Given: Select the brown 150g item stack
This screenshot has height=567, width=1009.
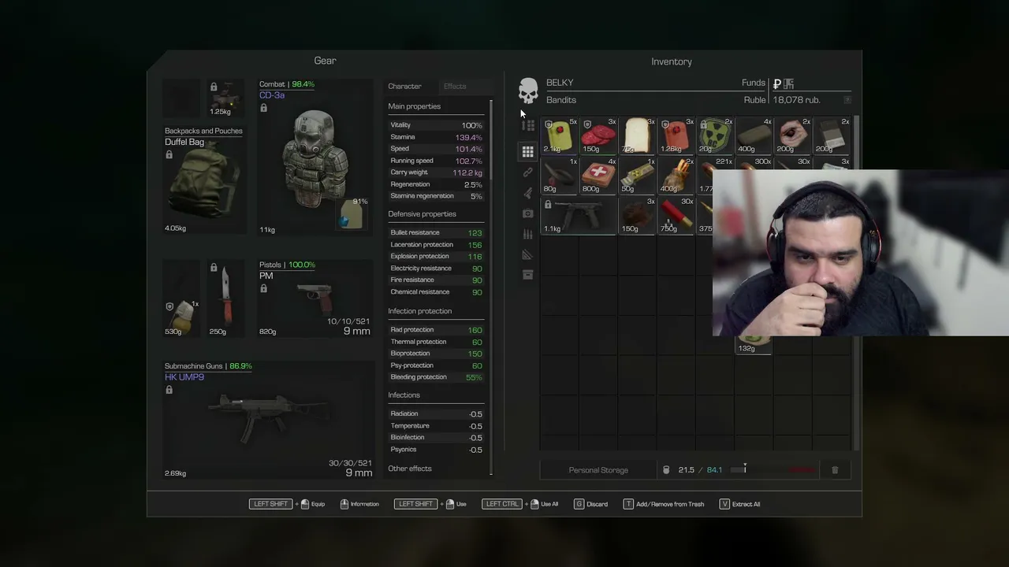Looking at the screenshot, I should tap(637, 214).
